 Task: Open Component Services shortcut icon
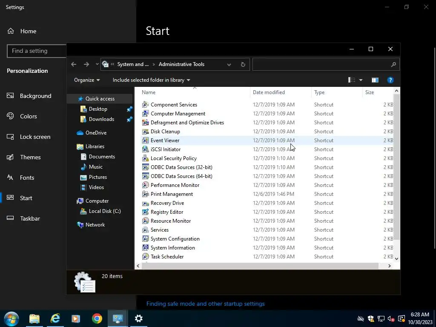click(145, 105)
